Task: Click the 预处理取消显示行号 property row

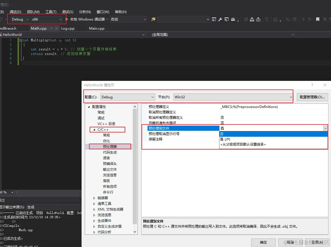Action: point(183,134)
